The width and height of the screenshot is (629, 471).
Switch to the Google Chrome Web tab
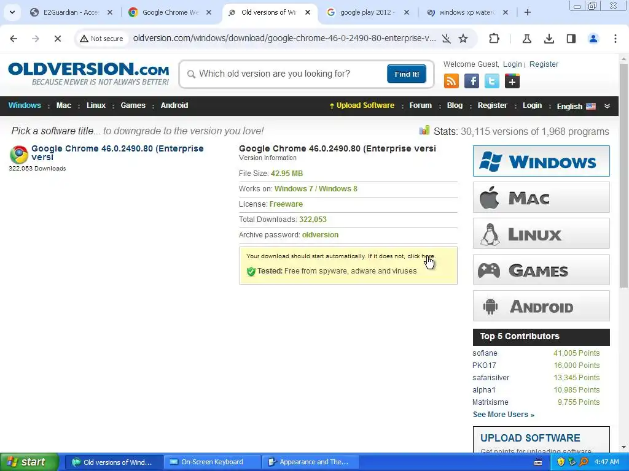tap(170, 12)
